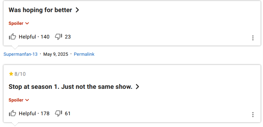
Task: Click chevron arrow after 'Just not the same show.'
Action: tap(137, 87)
